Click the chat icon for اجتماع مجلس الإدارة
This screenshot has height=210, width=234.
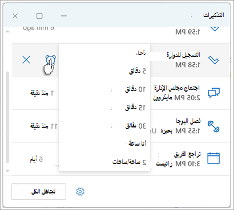coord(214,93)
